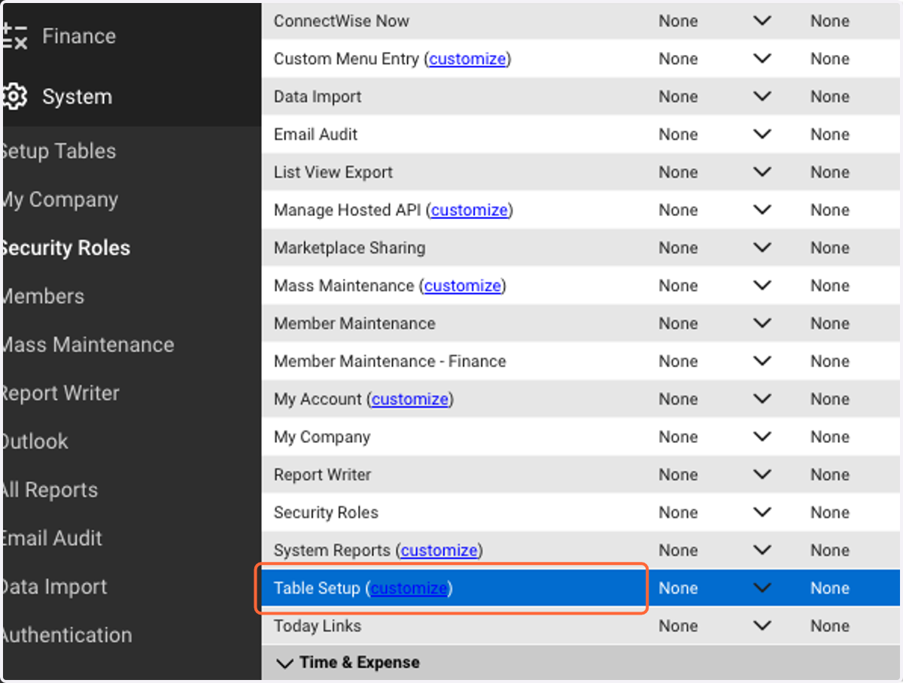The image size is (903, 683).
Task: Select Security Roles in sidebar
Action: (65, 248)
